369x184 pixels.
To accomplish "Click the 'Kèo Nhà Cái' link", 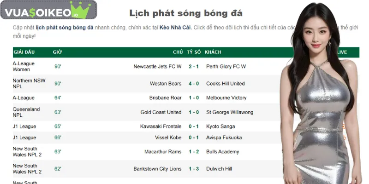I will 175,28.
